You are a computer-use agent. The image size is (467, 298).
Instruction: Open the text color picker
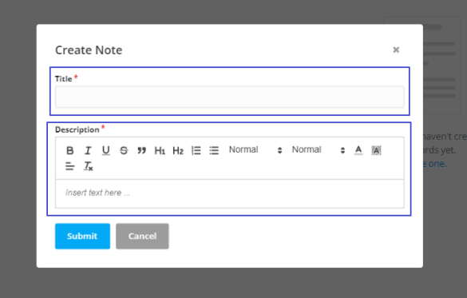tap(358, 150)
